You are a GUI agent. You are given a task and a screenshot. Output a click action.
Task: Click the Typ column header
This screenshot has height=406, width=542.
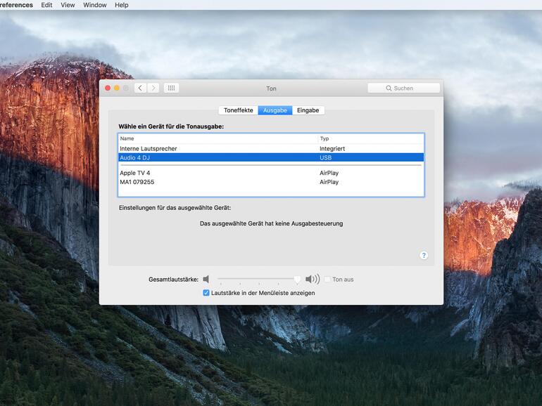[371, 138]
